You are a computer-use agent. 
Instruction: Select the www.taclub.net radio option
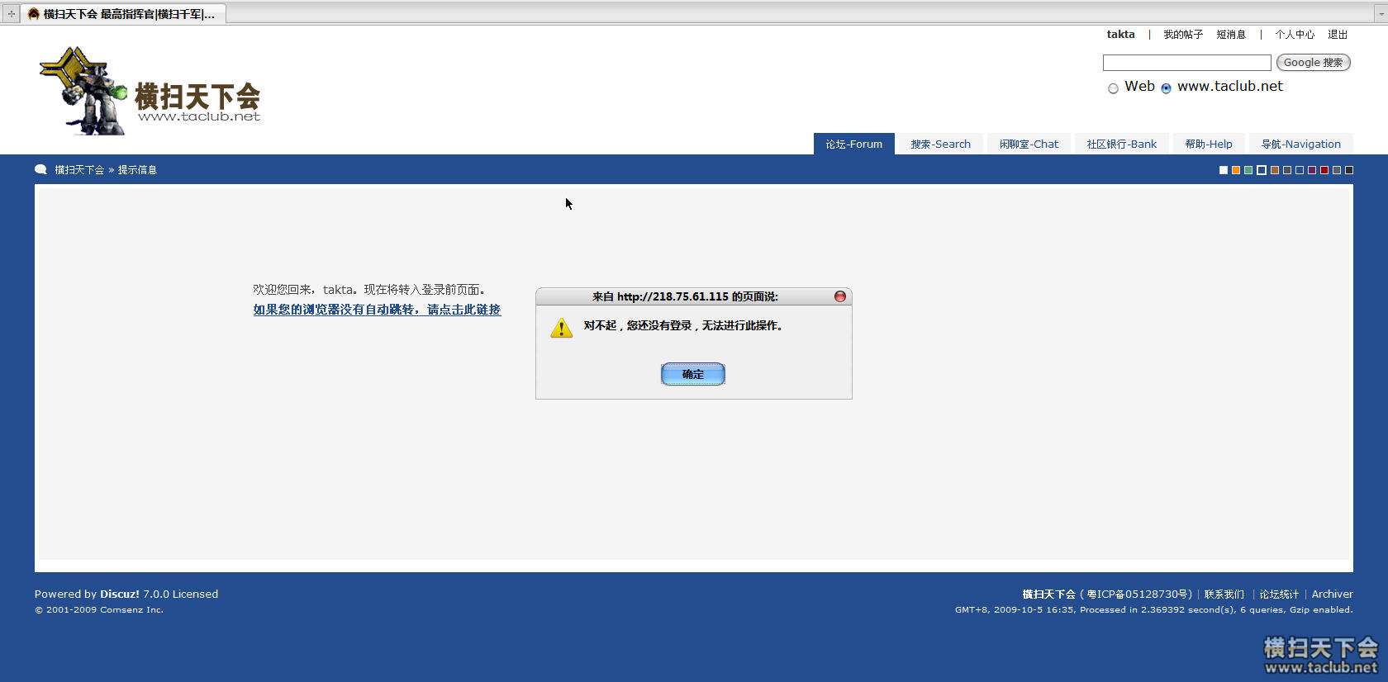point(1166,88)
